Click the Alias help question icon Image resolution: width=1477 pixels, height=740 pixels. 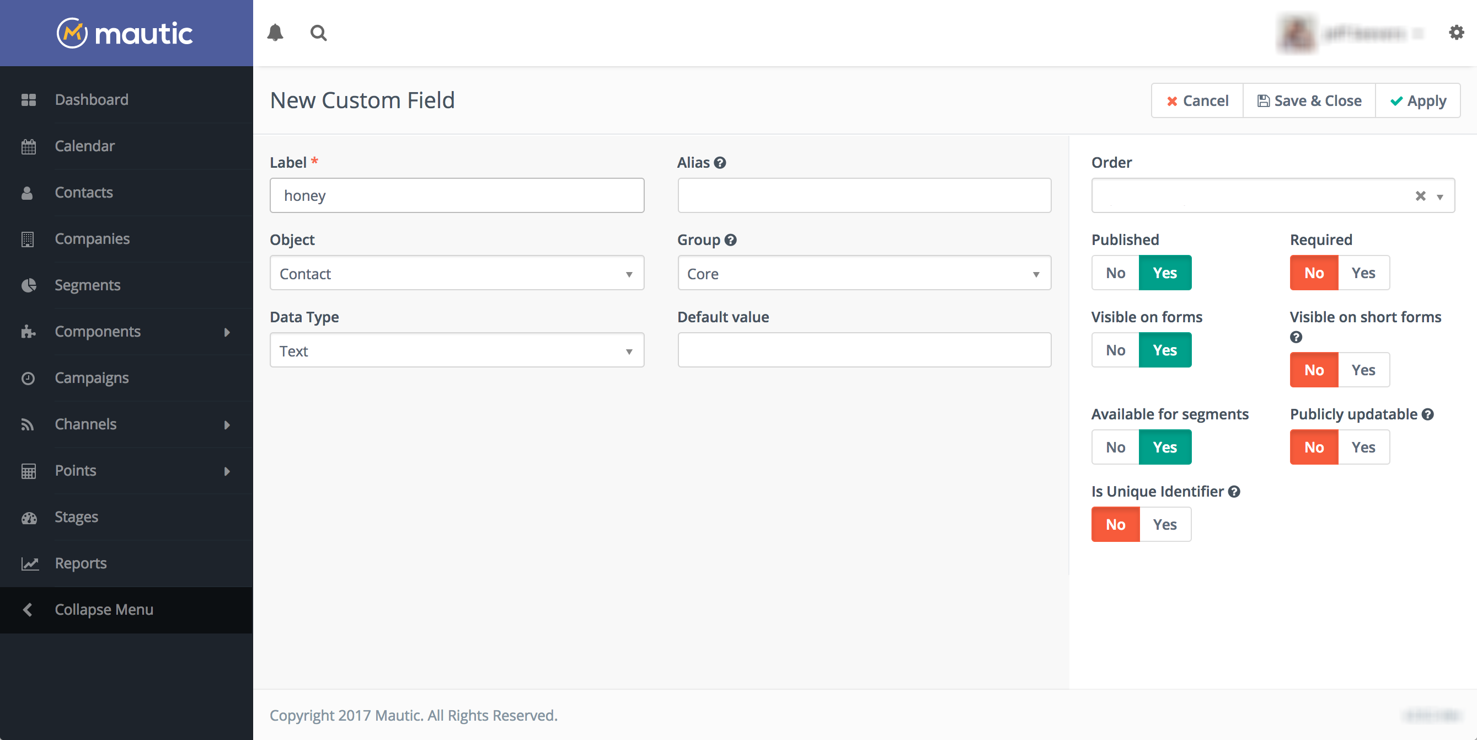click(720, 163)
